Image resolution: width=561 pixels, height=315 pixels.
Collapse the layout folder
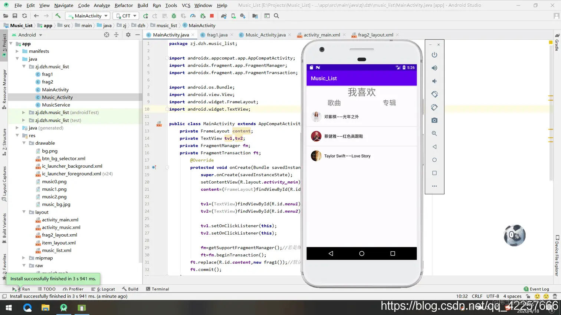tap(24, 212)
